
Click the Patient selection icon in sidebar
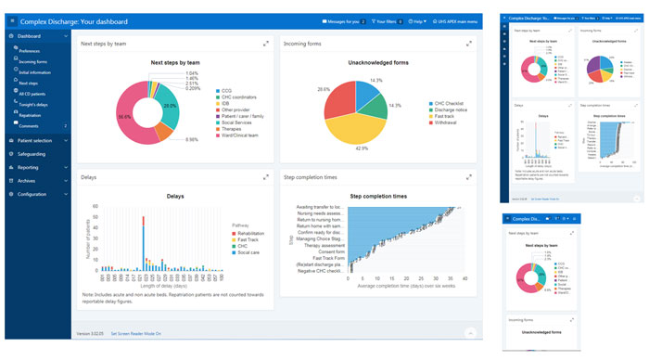tap(11, 140)
